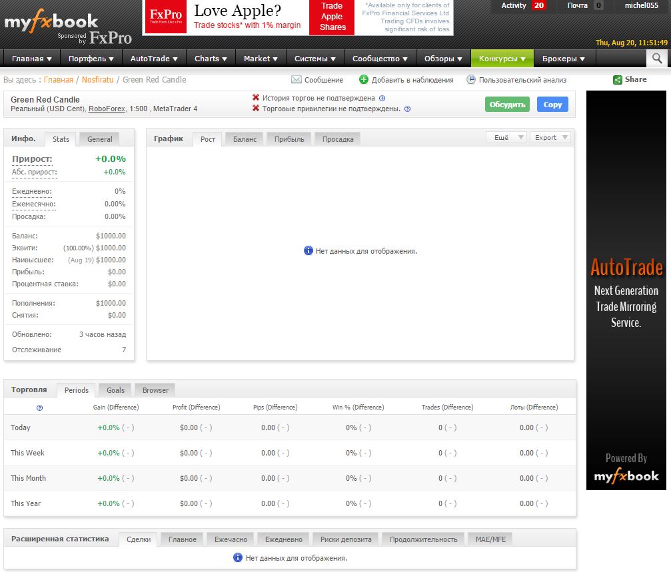
Task: Open the Market menu
Action: [x=261, y=59]
